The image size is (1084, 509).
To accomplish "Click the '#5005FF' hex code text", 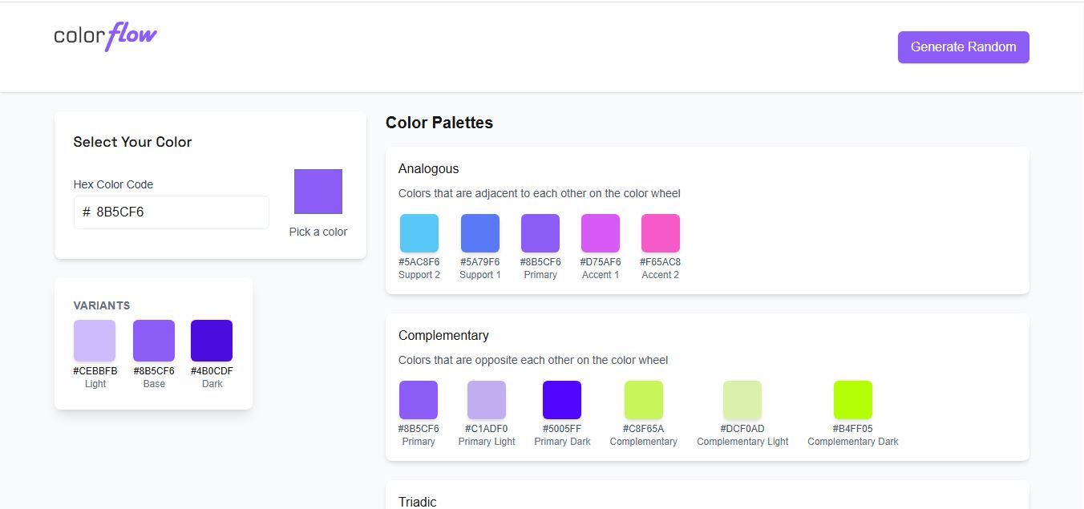I will coord(562,429).
